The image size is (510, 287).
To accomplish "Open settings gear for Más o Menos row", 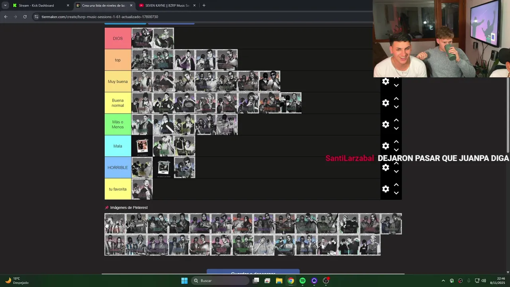I will (x=386, y=124).
